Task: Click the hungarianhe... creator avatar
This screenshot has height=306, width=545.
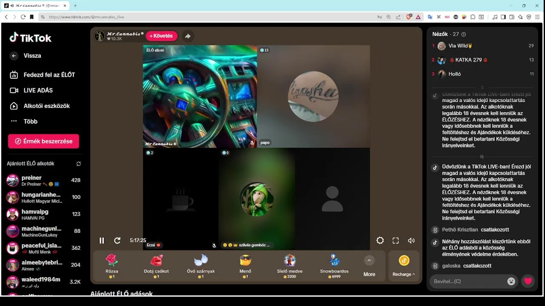Action: click(12, 197)
